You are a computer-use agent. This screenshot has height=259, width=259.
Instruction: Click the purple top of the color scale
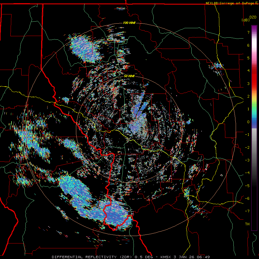(254, 28)
